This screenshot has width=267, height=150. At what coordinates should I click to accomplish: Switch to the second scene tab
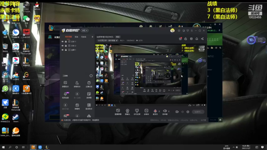point(76,37)
